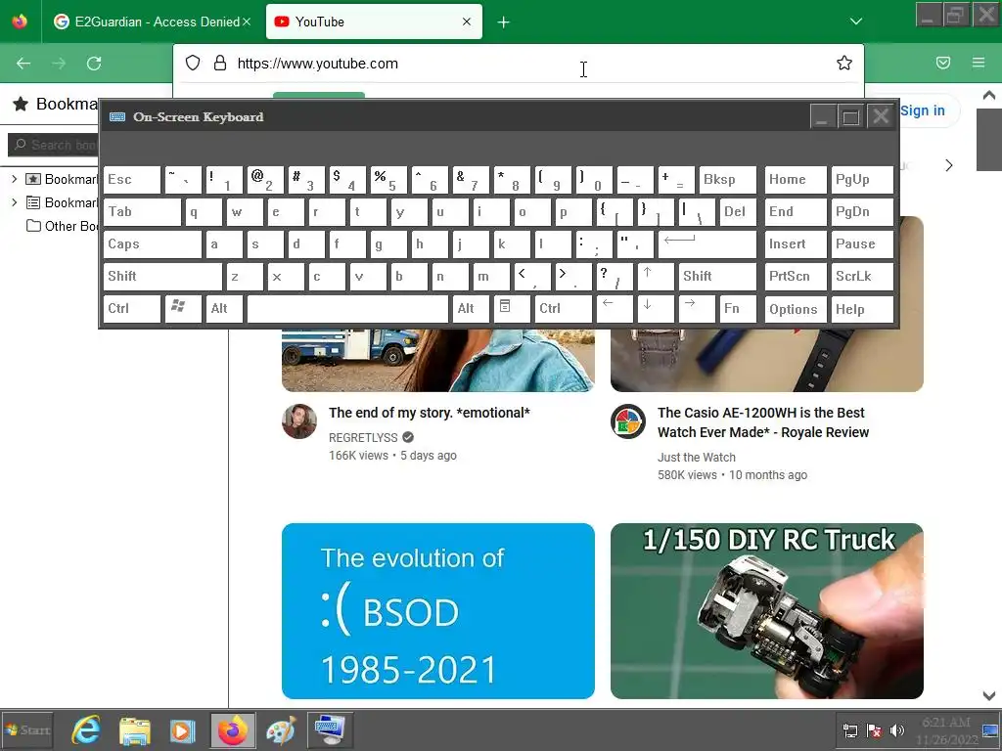Click the up arrow key on keyboard

coord(656,277)
